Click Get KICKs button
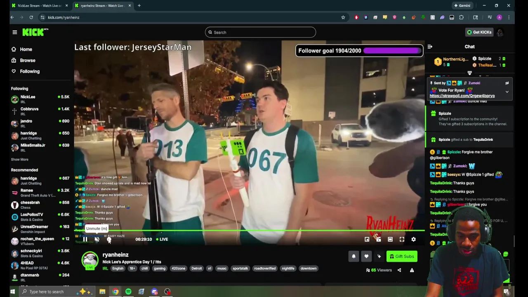Viewport: 528px width, 297px height. (479, 32)
